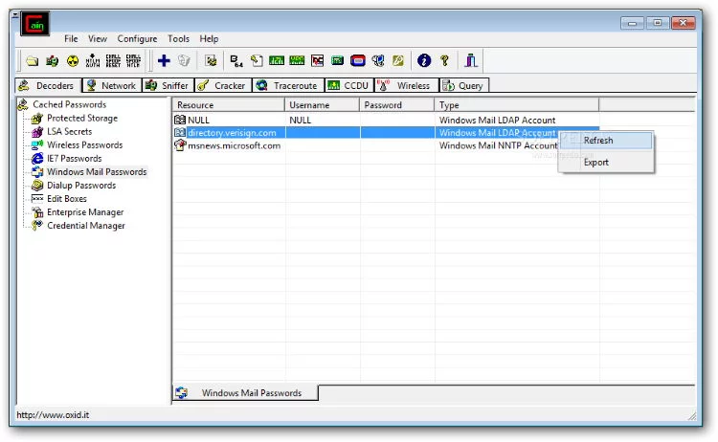This screenshot has height=442, width=718.
Task: Click the blue info about icon
Action: tap(424, 61)
